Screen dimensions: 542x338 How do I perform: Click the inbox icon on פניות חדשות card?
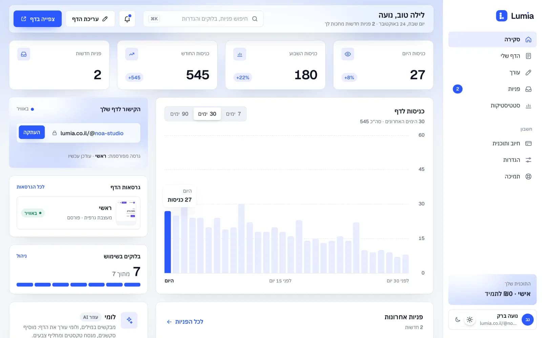coord(24,54)
